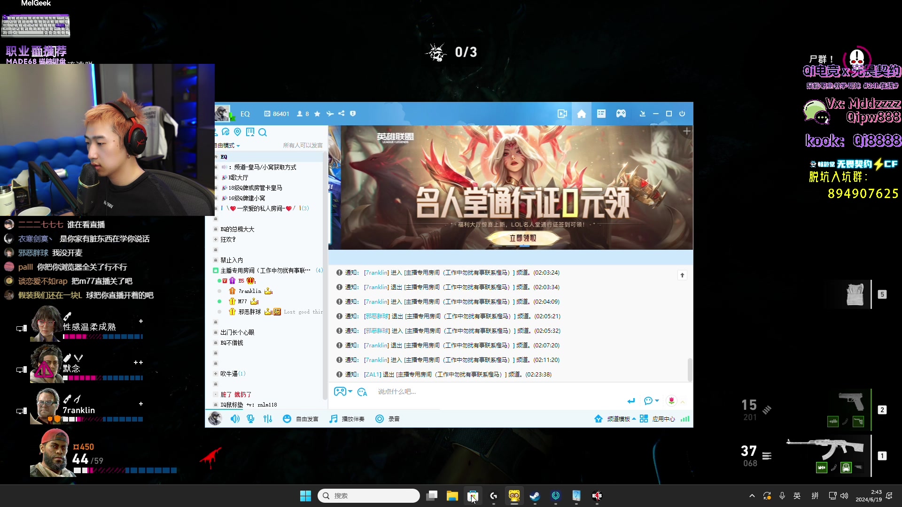Image resolution: width=902 pixels, height=507 pixels.
Task: Select the K歌大厅 channel
Action: point(238,177)
